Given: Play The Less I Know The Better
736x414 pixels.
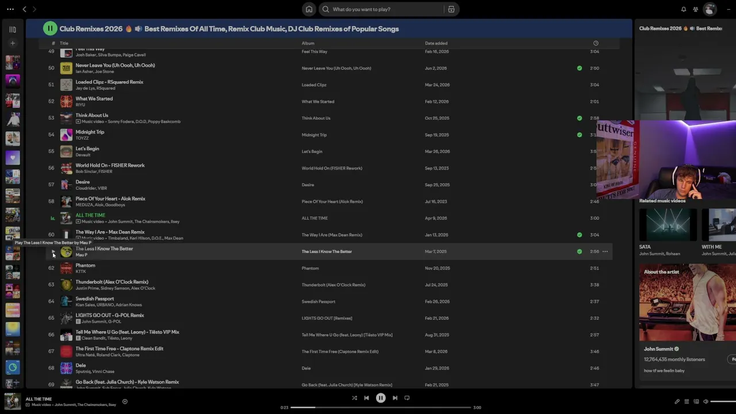Looking at the screenshot, I should (53, 252).
